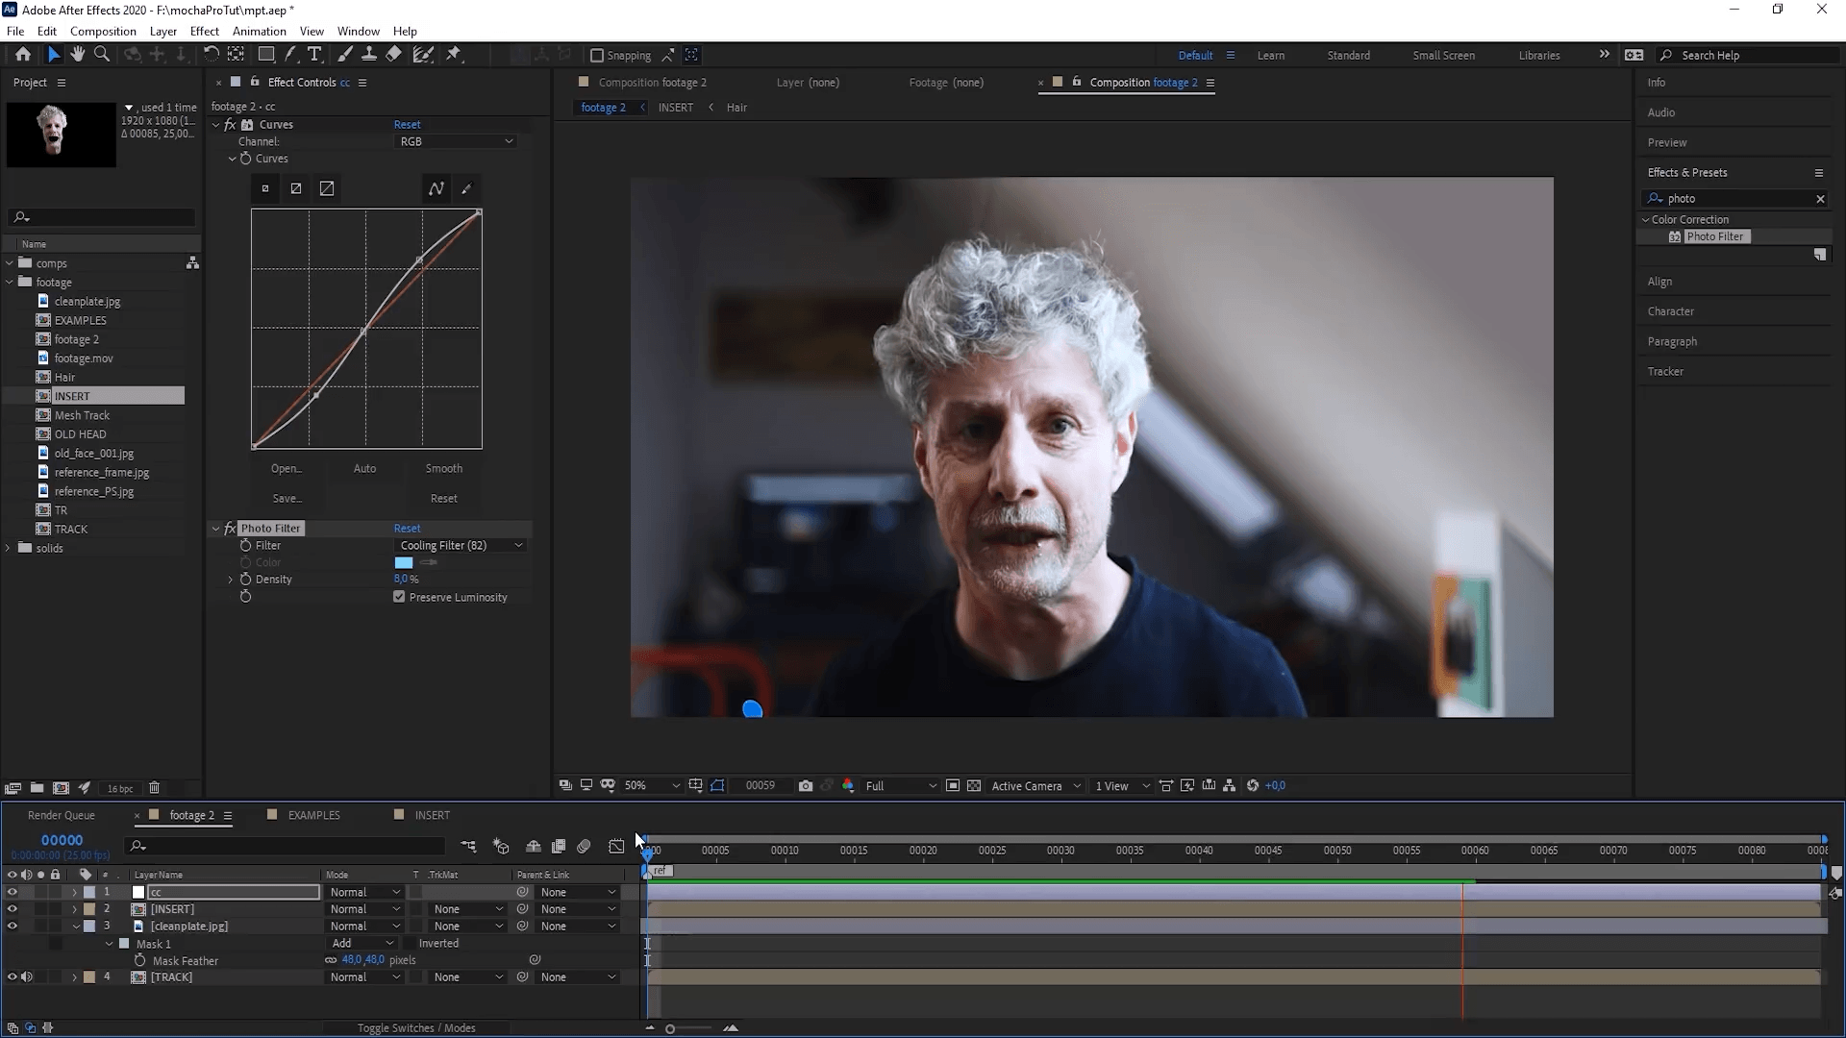The height and width of the screenshot is (1038, 1846).
Task: Select the Rotation tool
Action: (212, 55)
